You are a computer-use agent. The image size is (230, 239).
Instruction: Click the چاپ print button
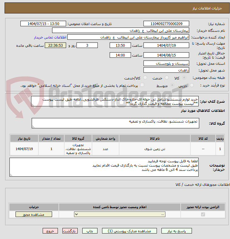point(90,231)
